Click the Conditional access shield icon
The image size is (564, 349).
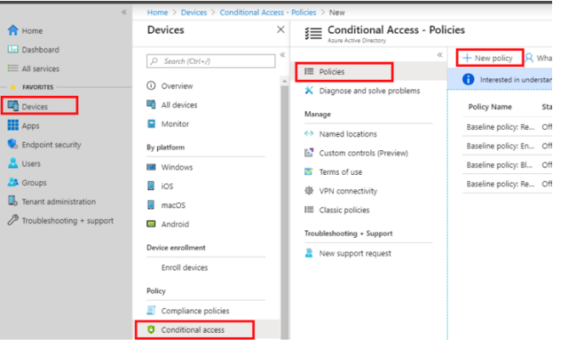(x=151, y=329)
